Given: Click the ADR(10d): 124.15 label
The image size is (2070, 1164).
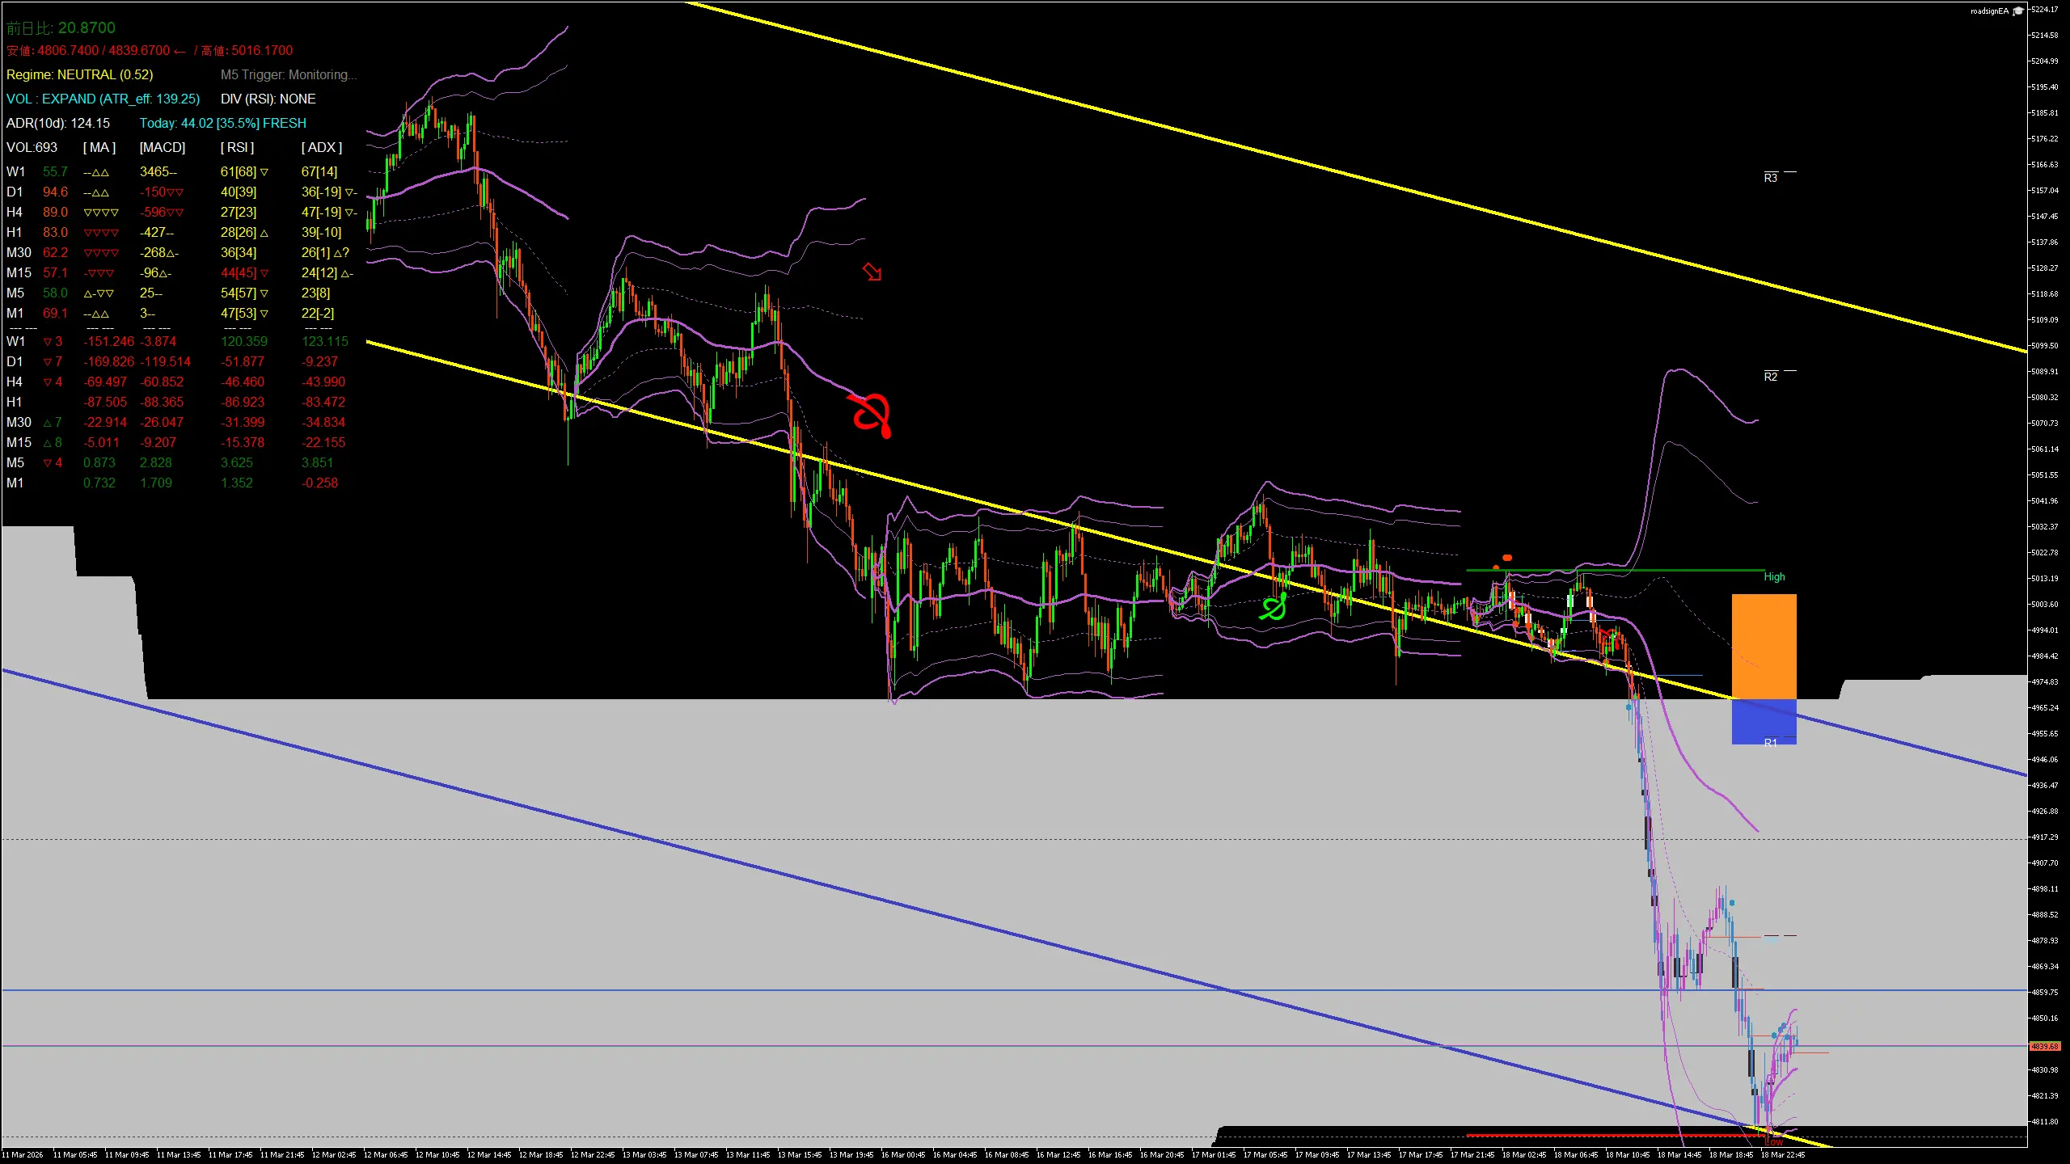Looking at the screenshot, I should tap(57, 123).
